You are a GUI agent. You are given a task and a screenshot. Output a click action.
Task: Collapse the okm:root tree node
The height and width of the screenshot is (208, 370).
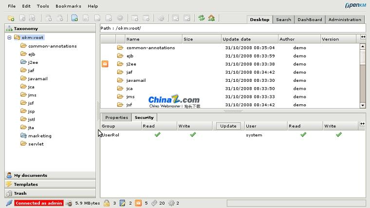tap(9, 38)
